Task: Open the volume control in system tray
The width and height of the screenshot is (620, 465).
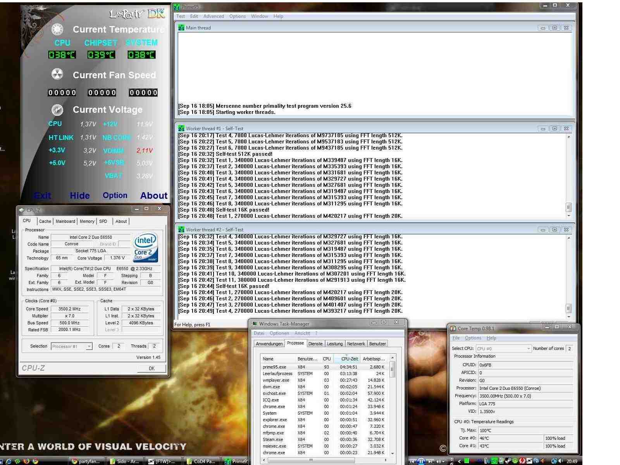Action: coord(560,461)
